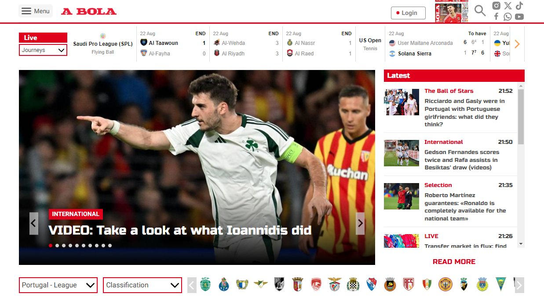
Task: Select the Sporting CP club crest
Action: pyautogui.click(x=205, y=285)
